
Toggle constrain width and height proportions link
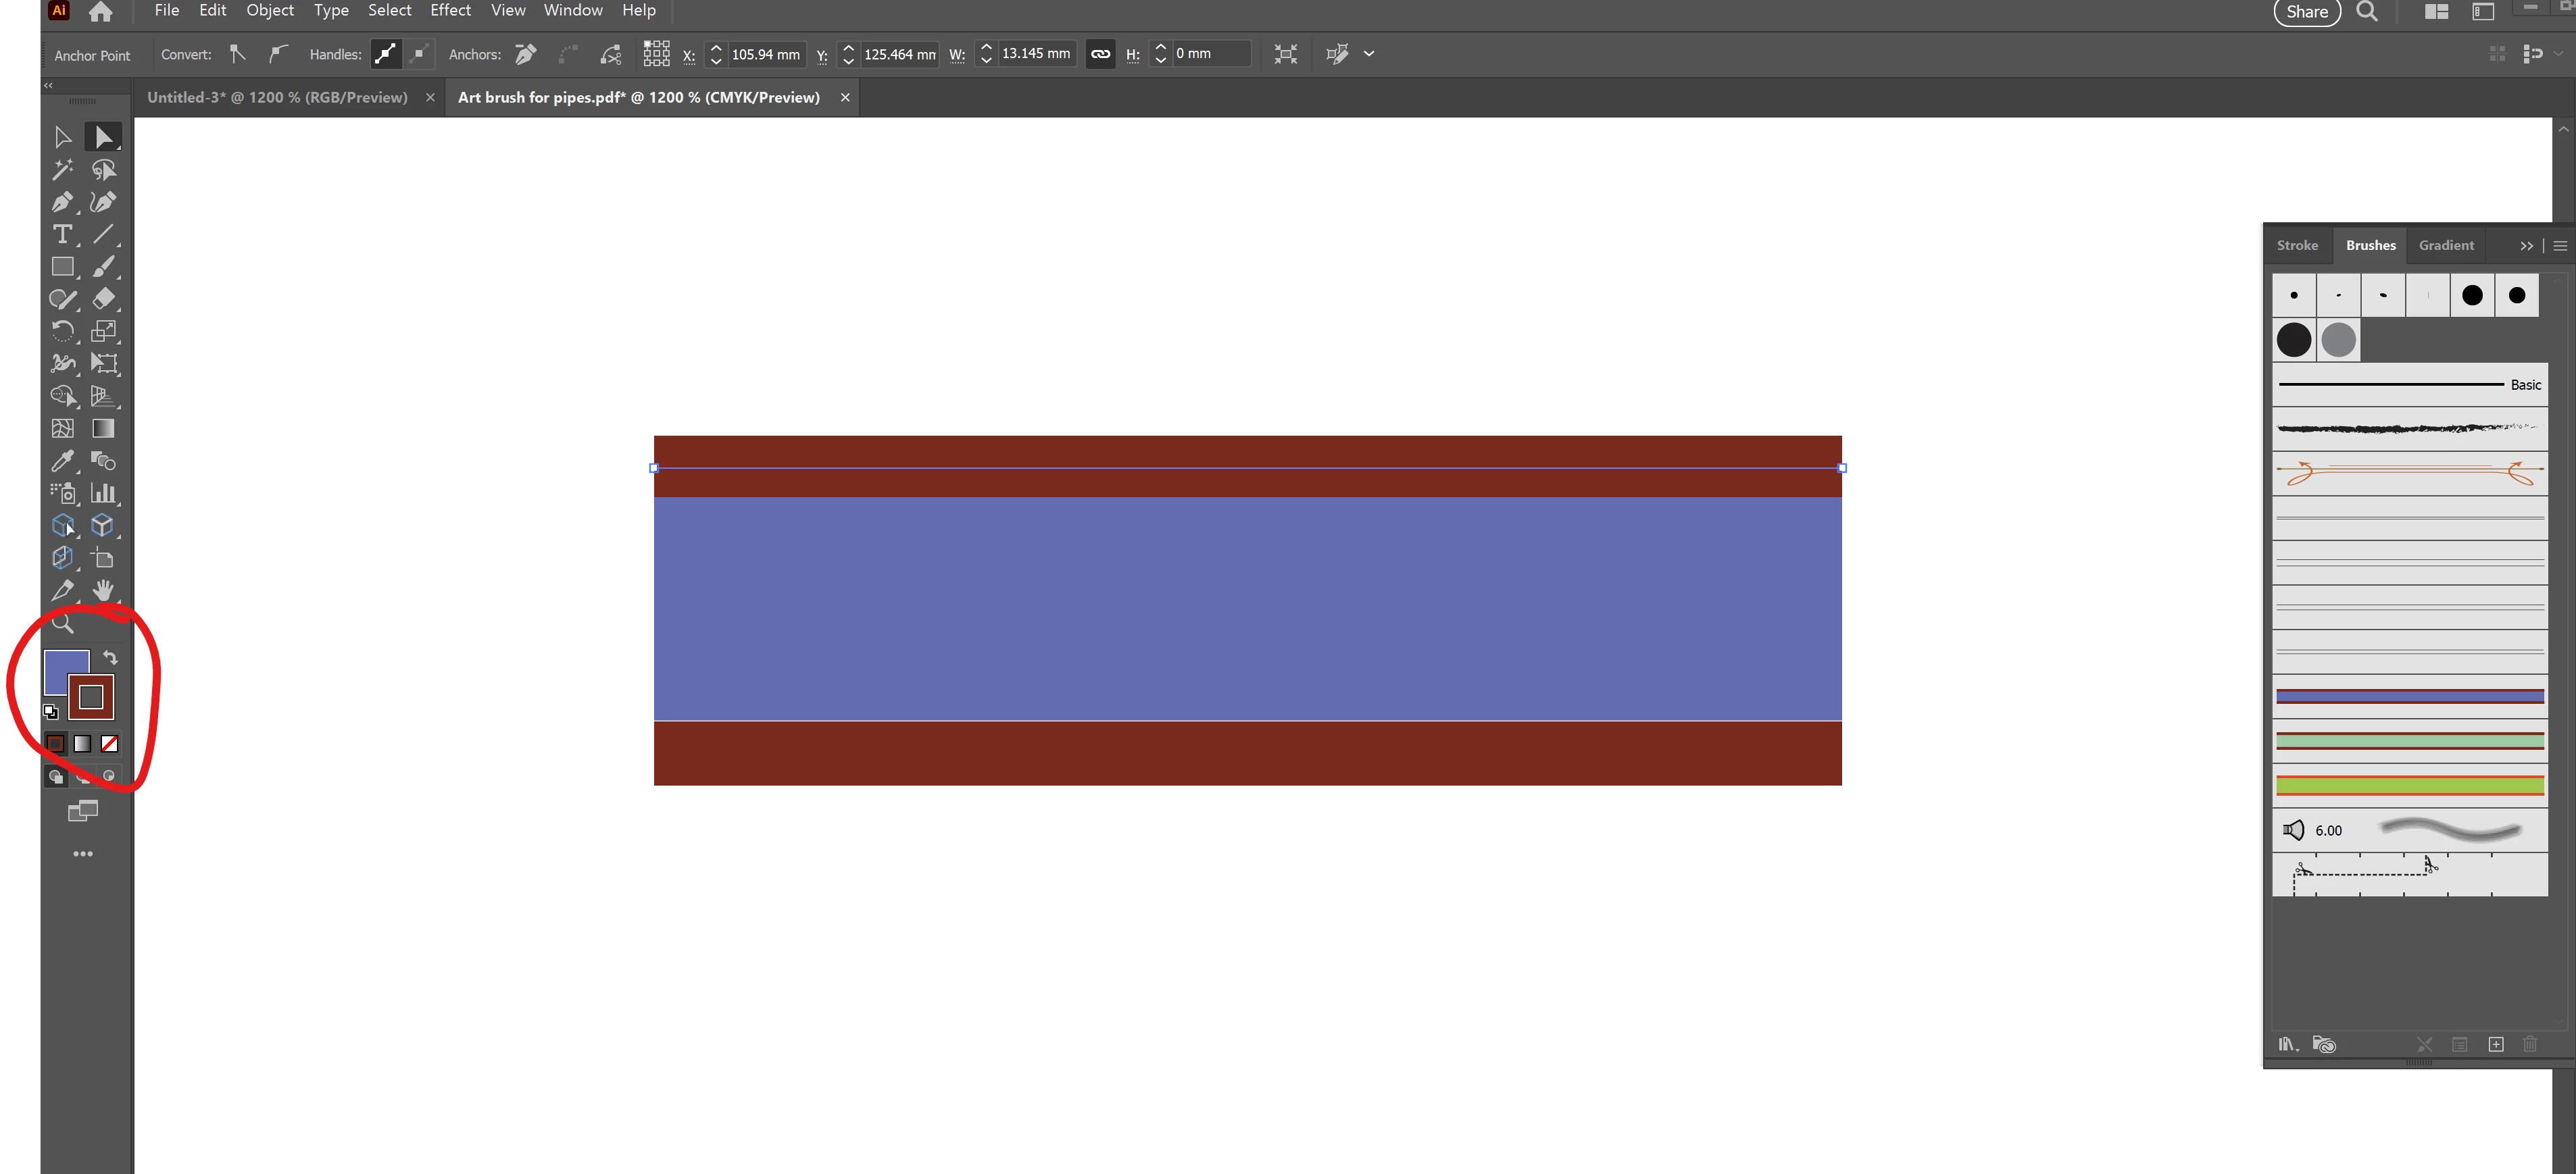pos(1100,54)
